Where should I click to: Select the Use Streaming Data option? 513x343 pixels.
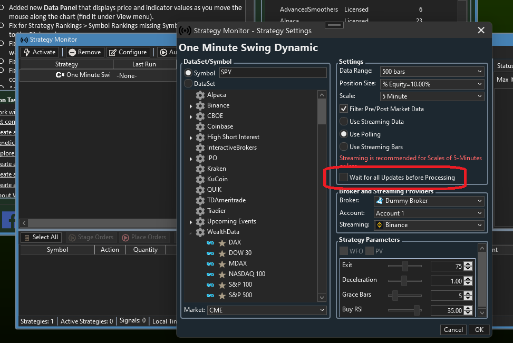pos(344,122)
